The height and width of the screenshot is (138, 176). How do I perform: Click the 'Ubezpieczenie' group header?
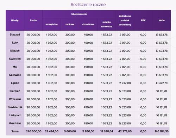(79, 14)
